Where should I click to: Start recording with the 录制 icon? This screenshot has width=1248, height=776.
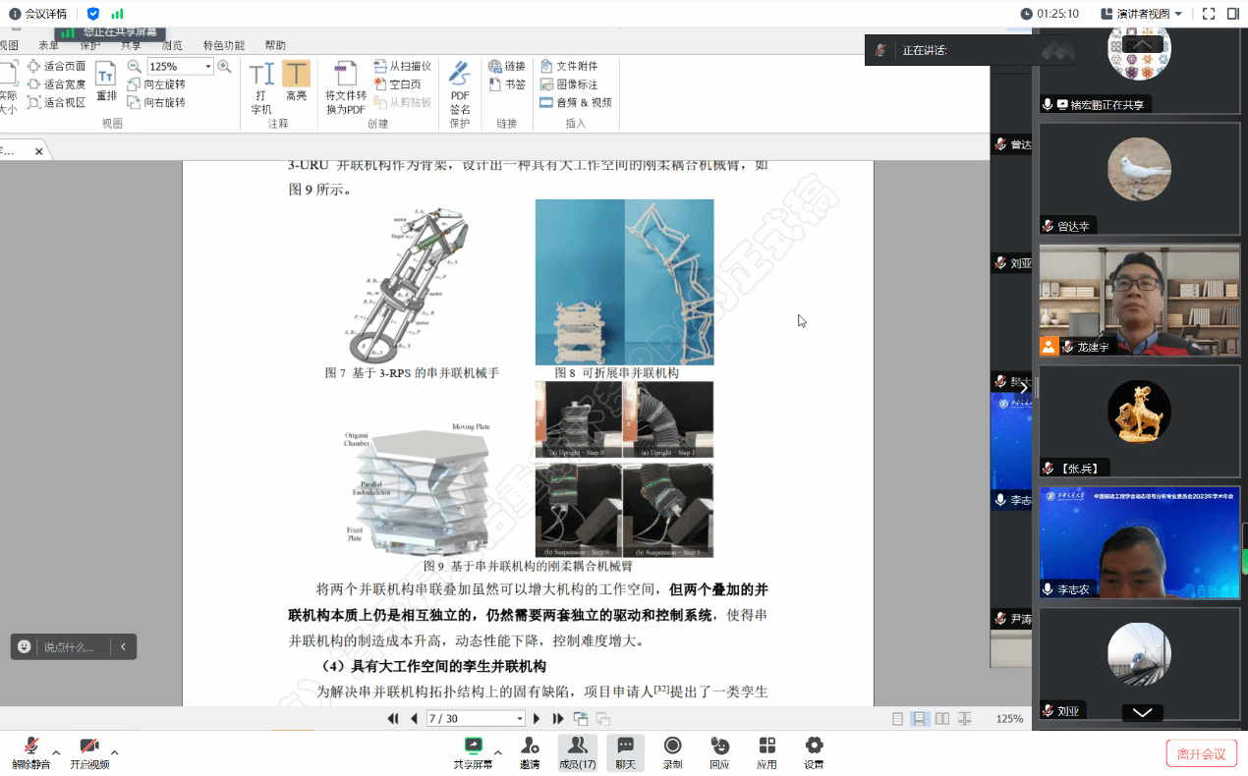[x=673, y=751]
